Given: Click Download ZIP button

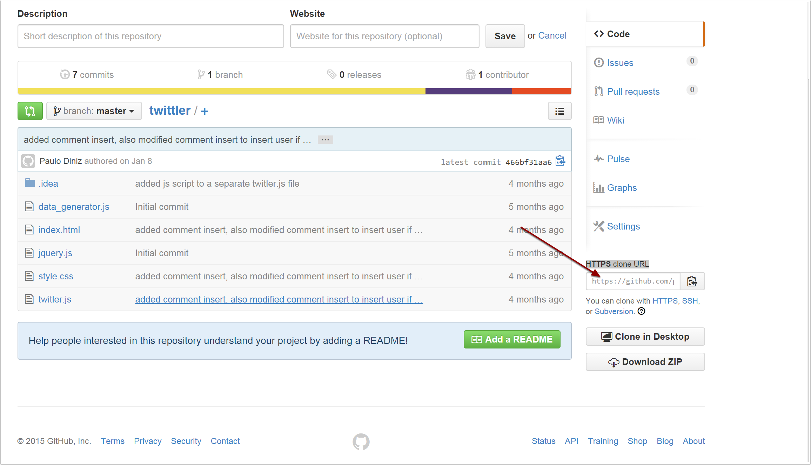Looking at the screenshot, I should [645, 362].
